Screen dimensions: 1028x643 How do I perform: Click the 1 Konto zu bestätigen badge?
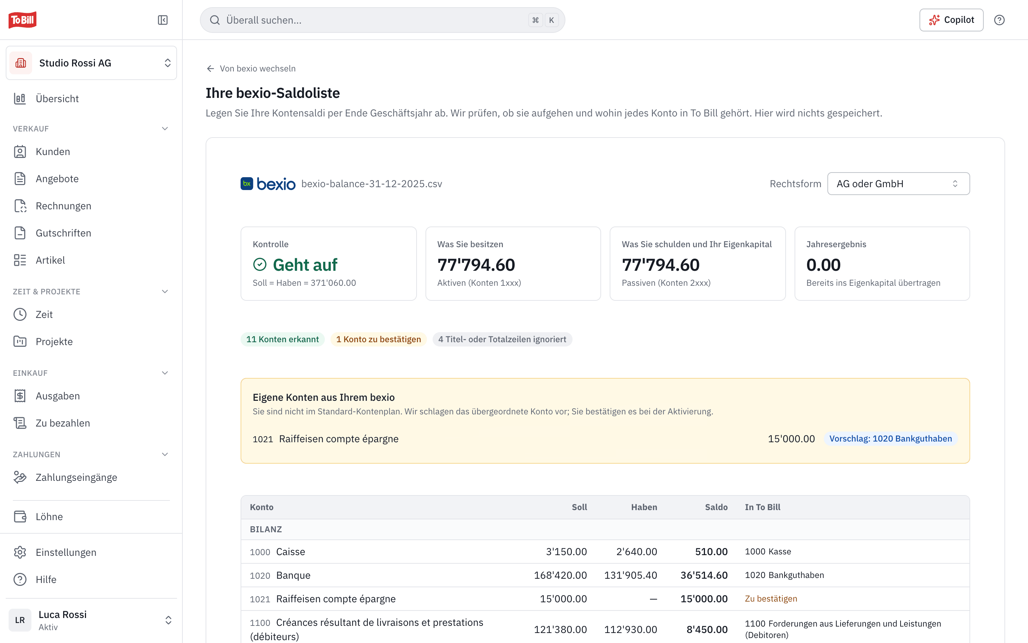pyautogui.click(x=378, y=339)
